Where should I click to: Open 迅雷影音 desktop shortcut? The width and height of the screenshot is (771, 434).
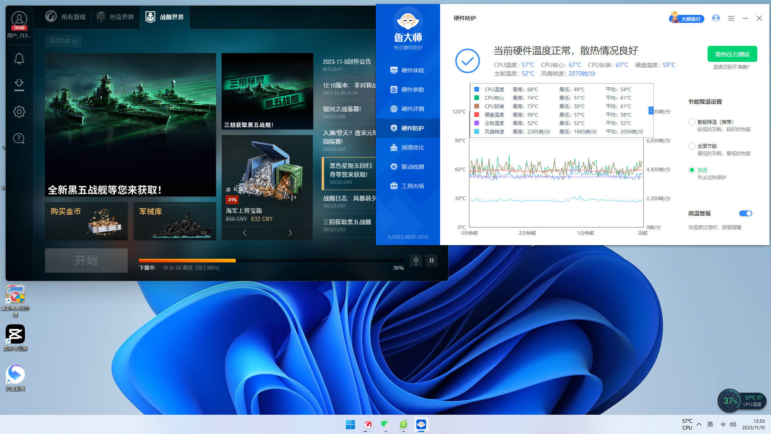click(x=15, y=378)
